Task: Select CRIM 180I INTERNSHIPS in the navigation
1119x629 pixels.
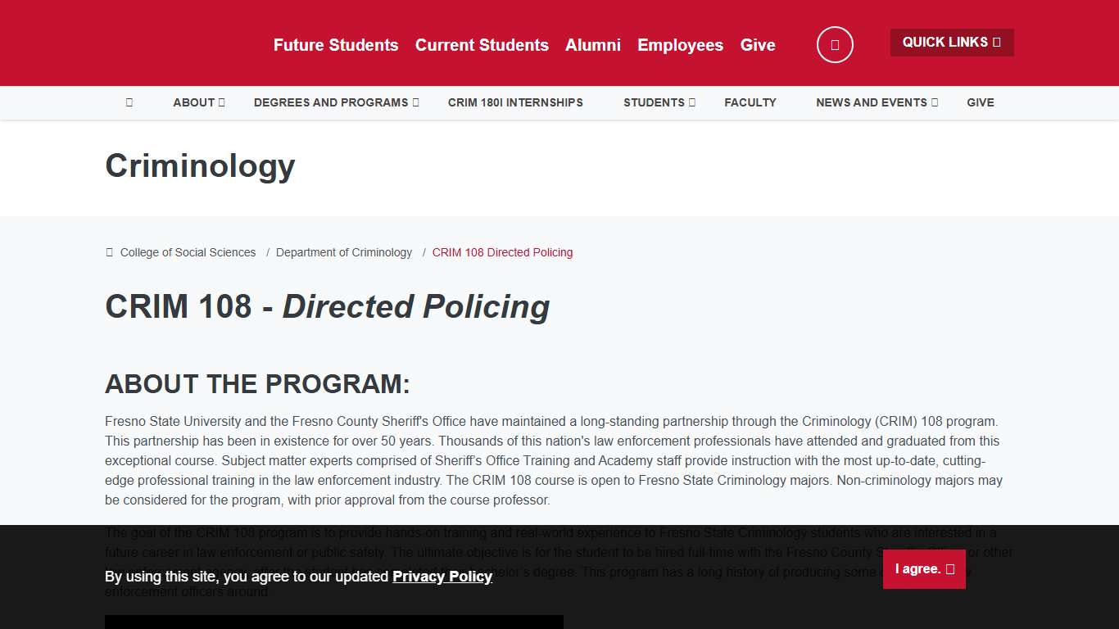Action: coord(515,102)
